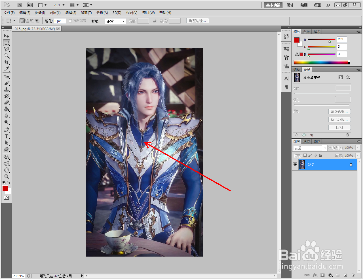Open the Paragraph panel icon
The width and height of the screenshot is (363, 279).
[x=286, y=87]
